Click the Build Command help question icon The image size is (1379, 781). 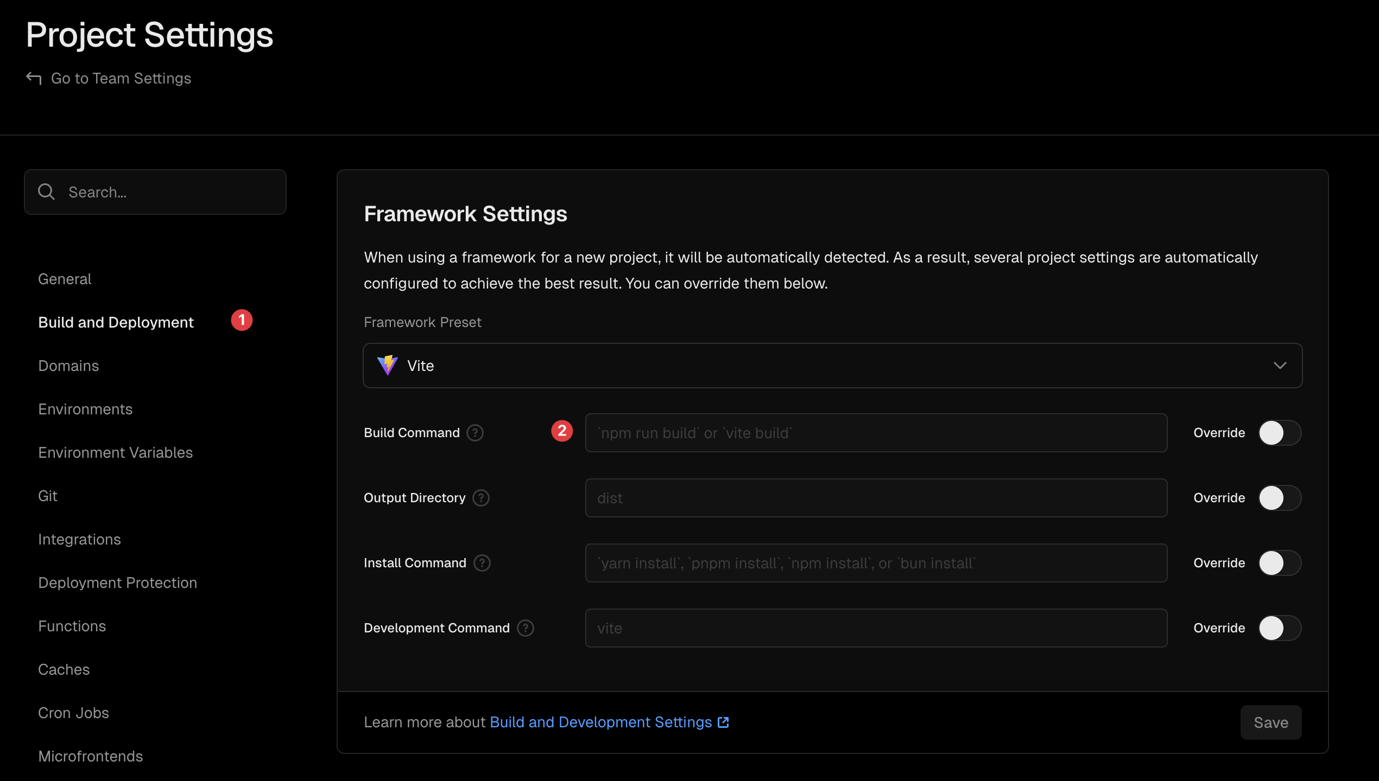475,433
